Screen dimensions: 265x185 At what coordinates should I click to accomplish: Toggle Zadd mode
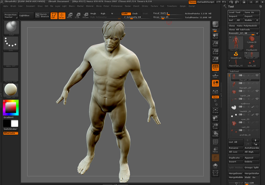click(126, 13)
